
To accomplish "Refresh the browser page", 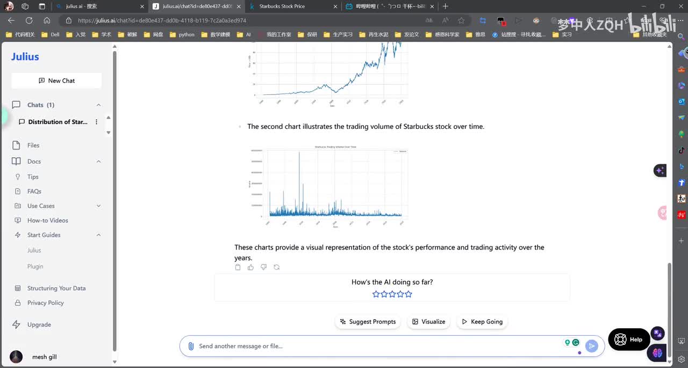I will [29, 20].
